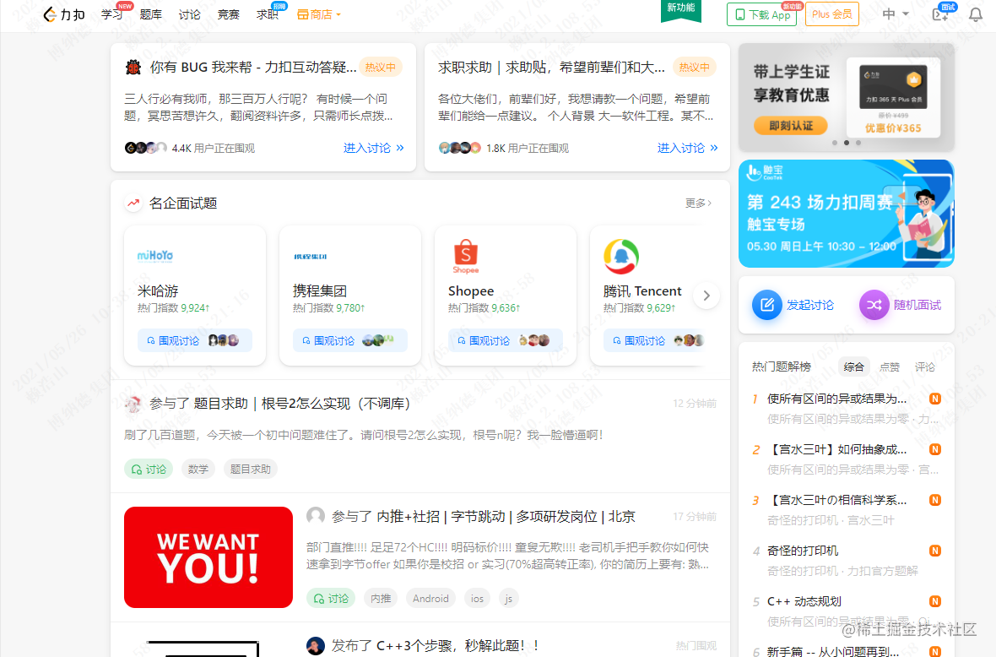
Task: Open 更多 link for company interview questions
Action: coord(698,203)
